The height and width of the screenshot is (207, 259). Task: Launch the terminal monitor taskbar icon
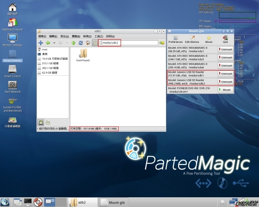click(x=28, y=202)
